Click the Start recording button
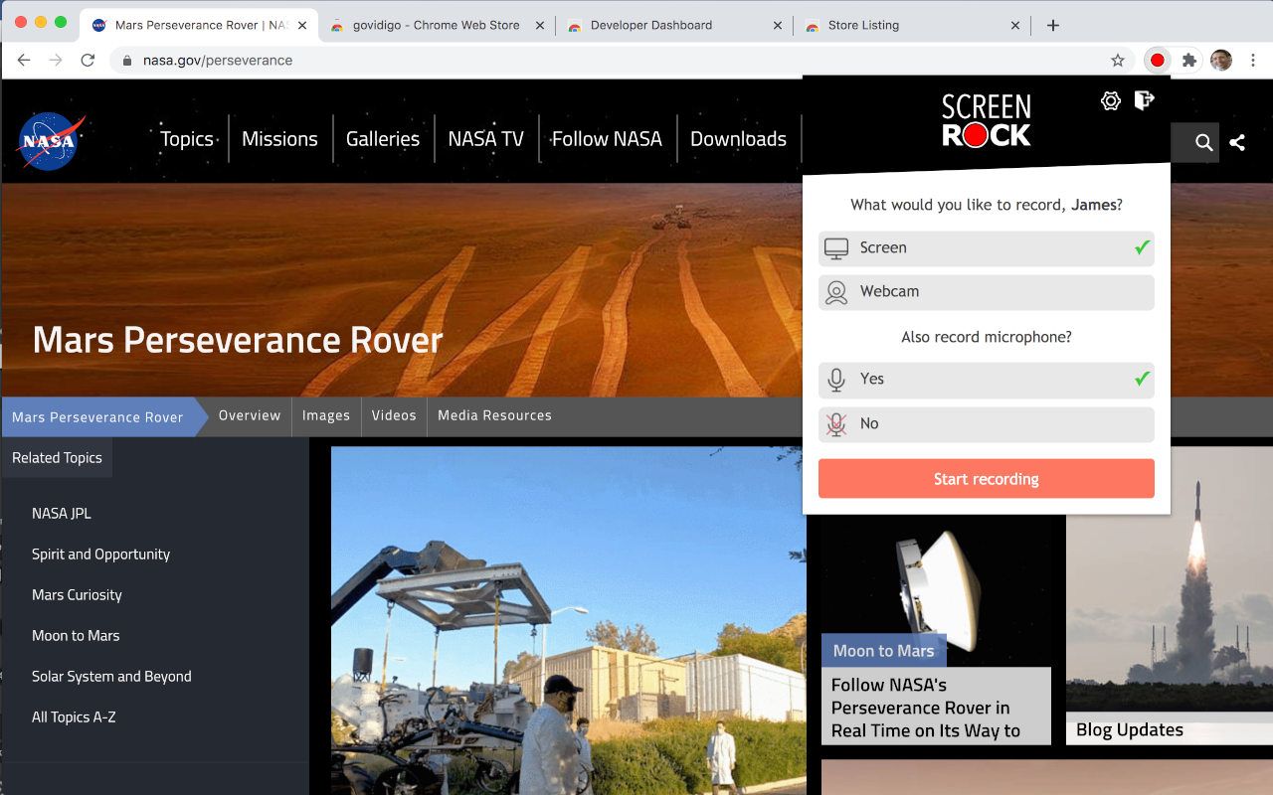Image resolution: width=1273 pixels, height=795 pixels. point(987,479)
